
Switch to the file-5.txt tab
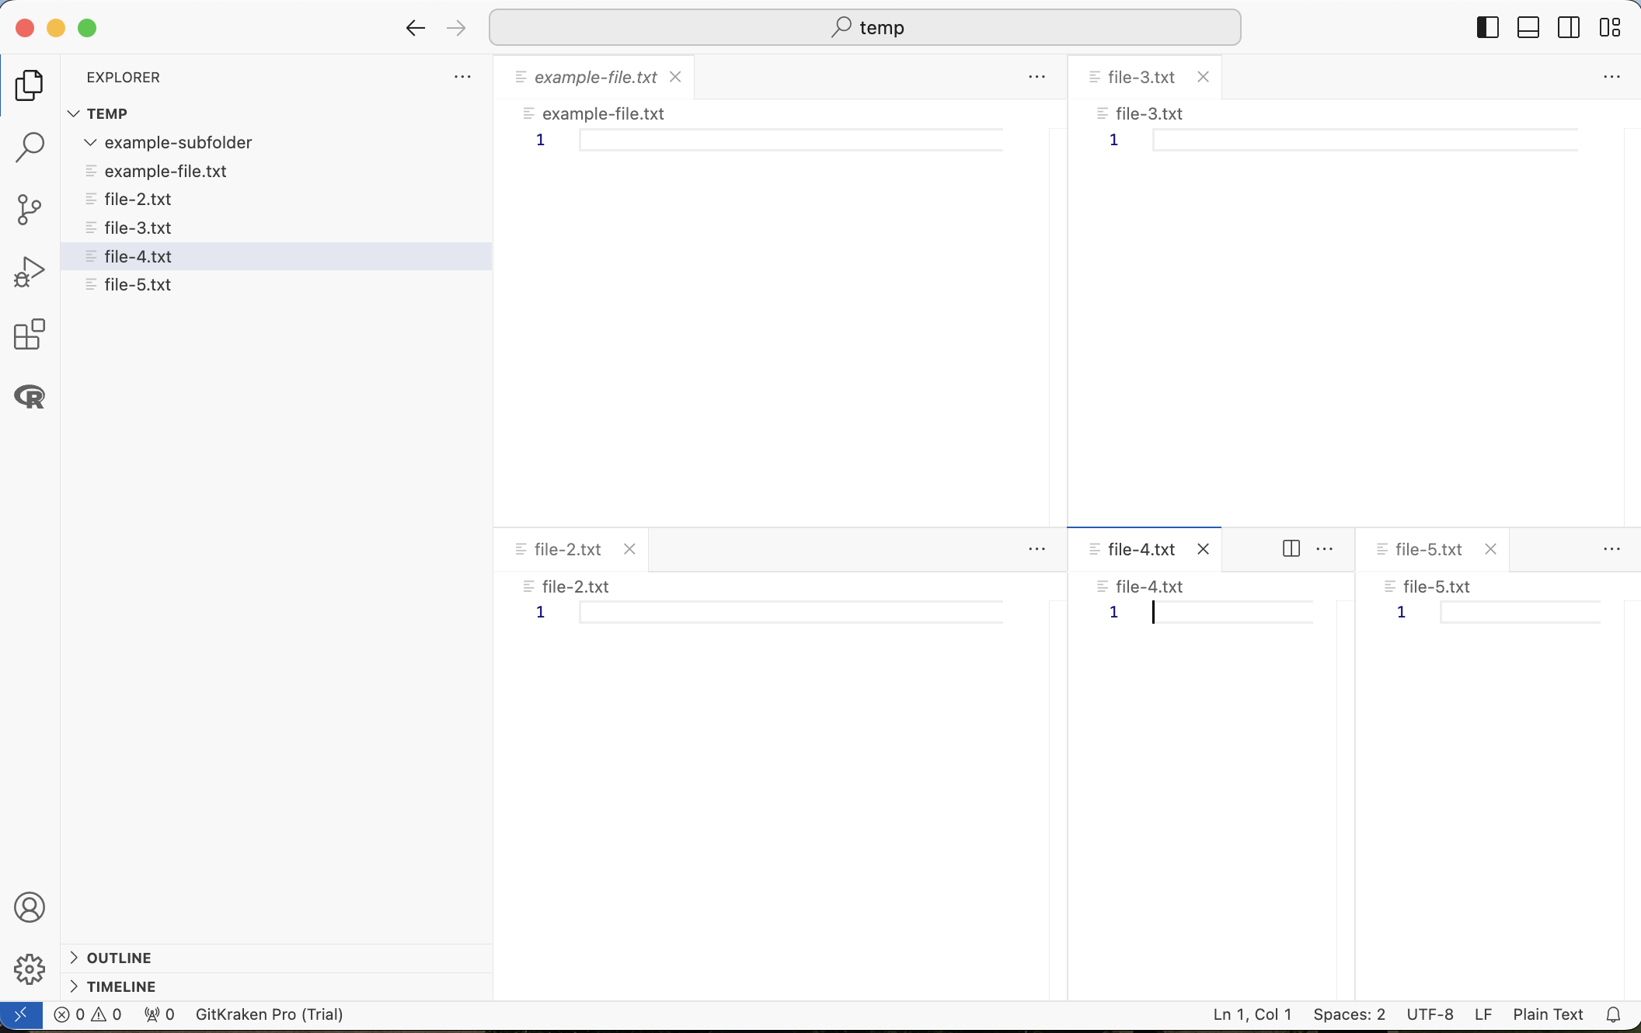(1428, 549)
